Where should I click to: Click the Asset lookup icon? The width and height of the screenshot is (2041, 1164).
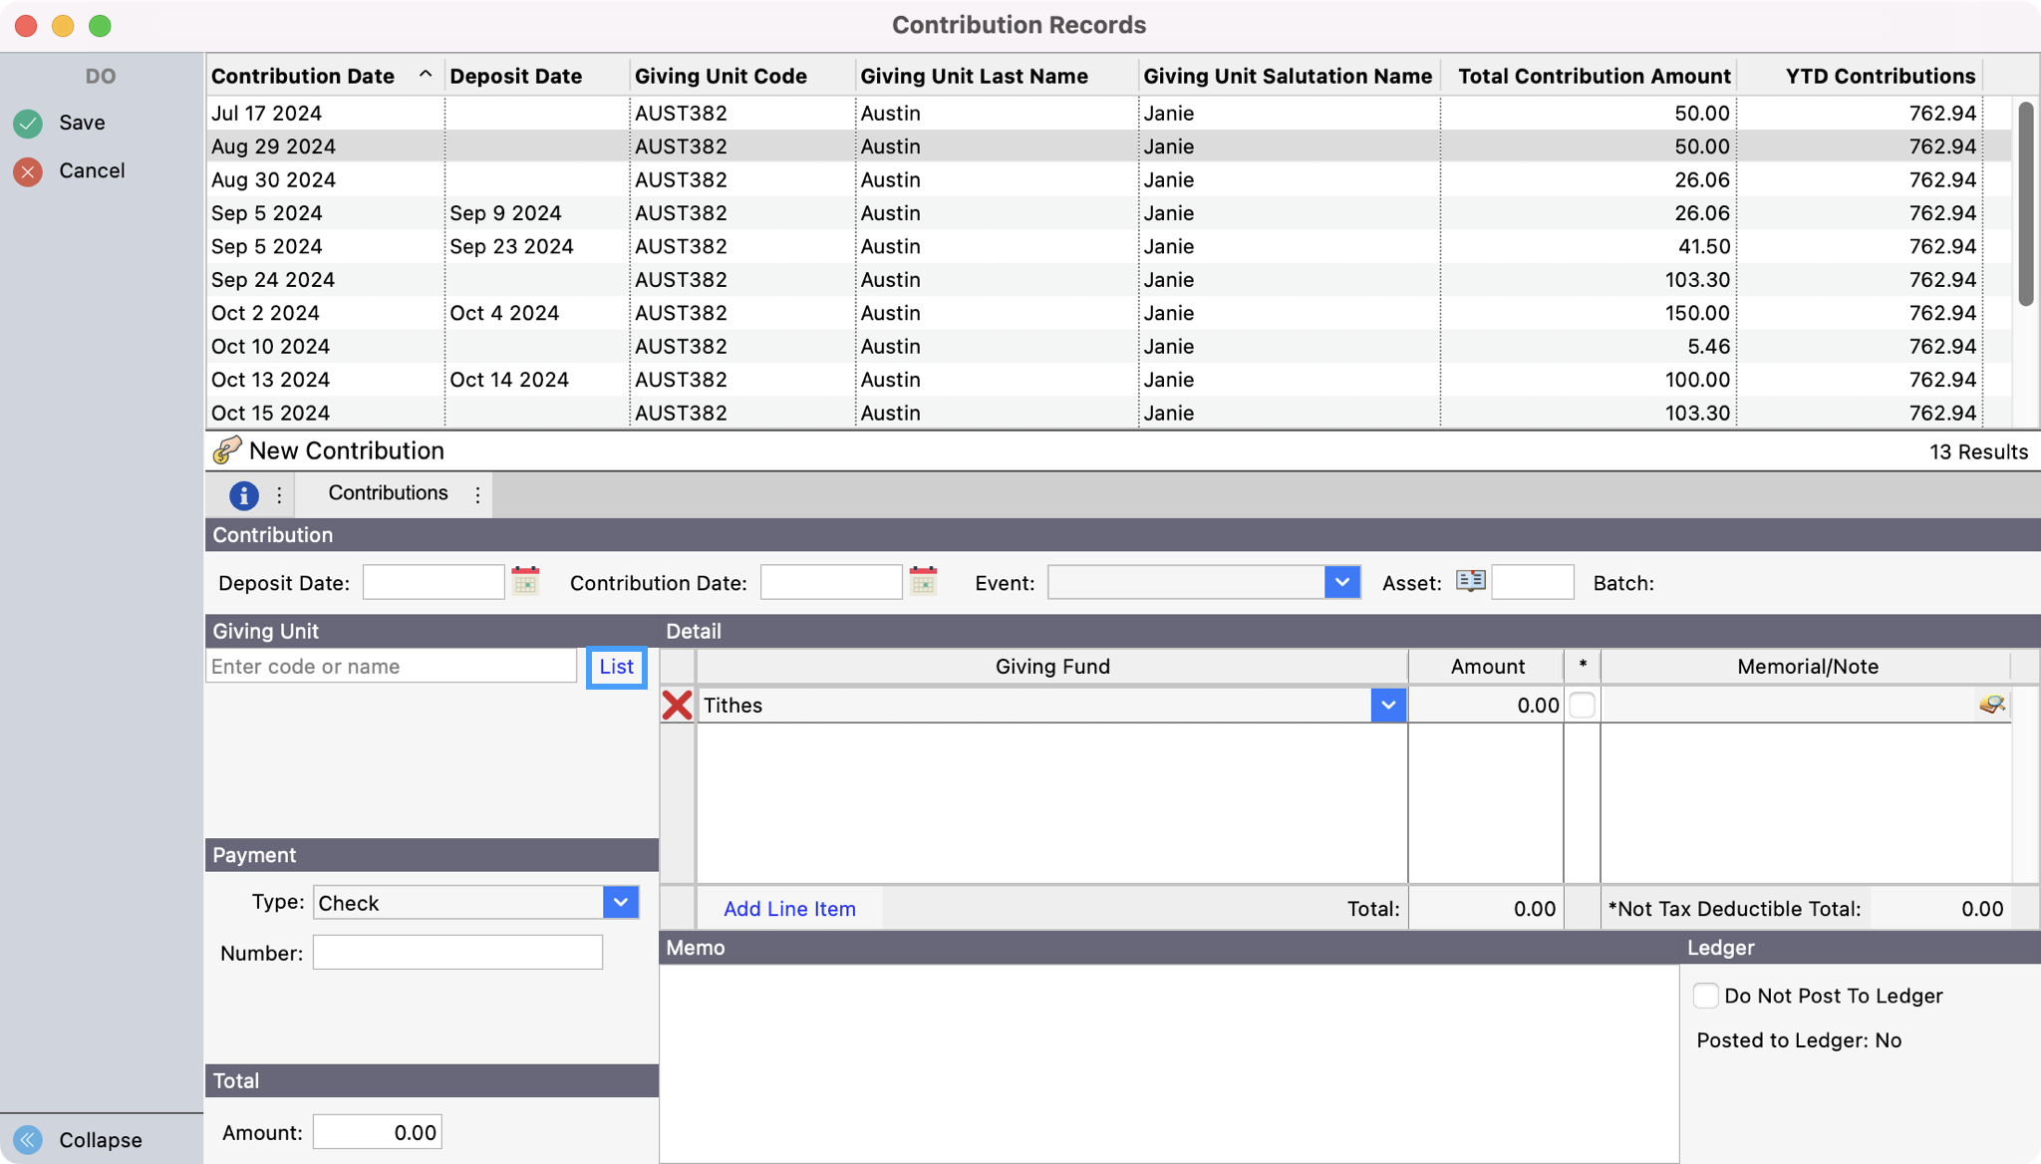click(1470, 581)
